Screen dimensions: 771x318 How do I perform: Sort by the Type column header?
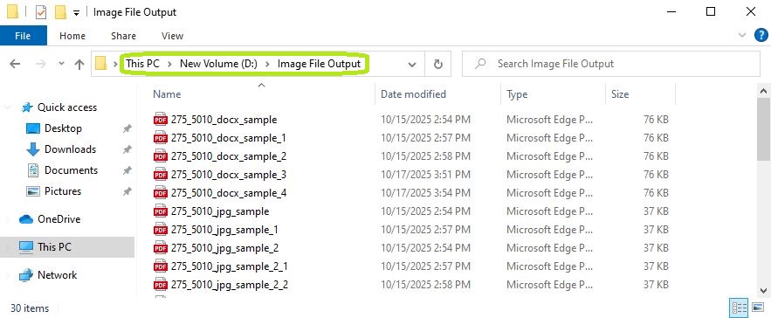pos(517,94)
